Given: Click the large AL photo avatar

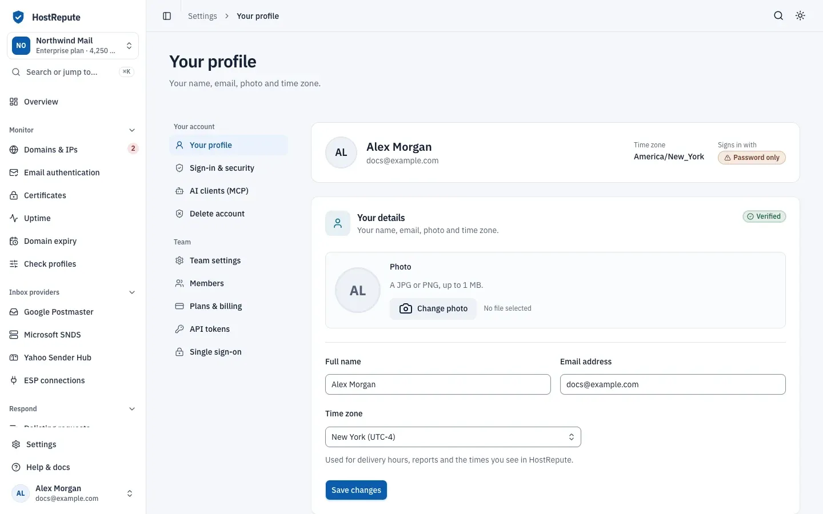Looking at the screenshot, I should [x=358, y=290].
